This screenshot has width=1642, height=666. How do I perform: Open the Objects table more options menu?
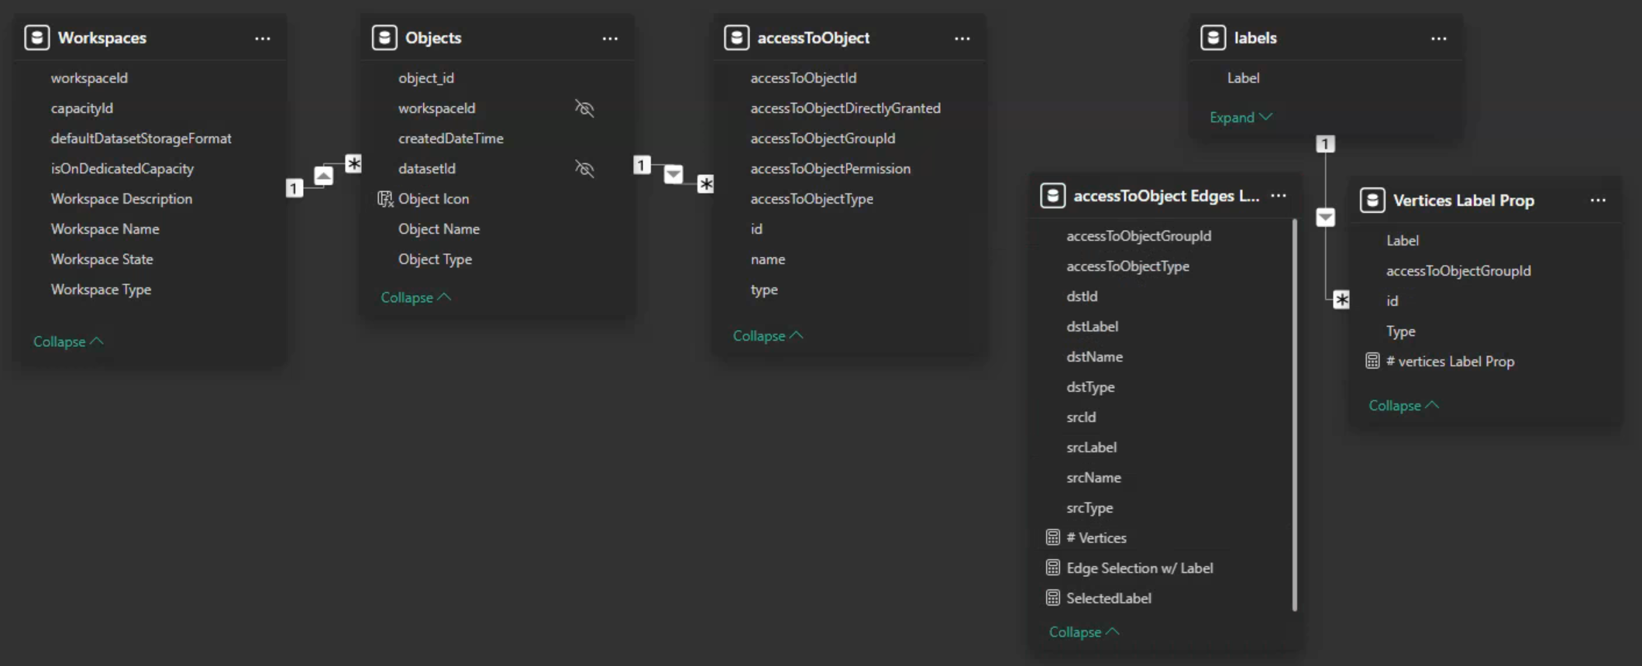coord(610,39)
